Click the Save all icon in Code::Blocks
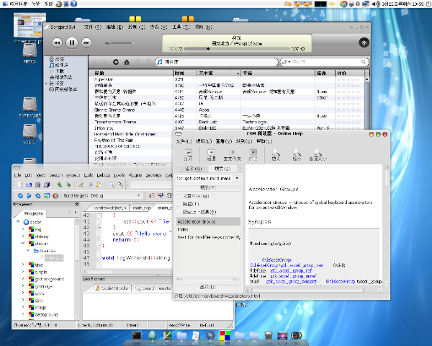The width and height of the screenshot is (432, 346). pos(47,185)
